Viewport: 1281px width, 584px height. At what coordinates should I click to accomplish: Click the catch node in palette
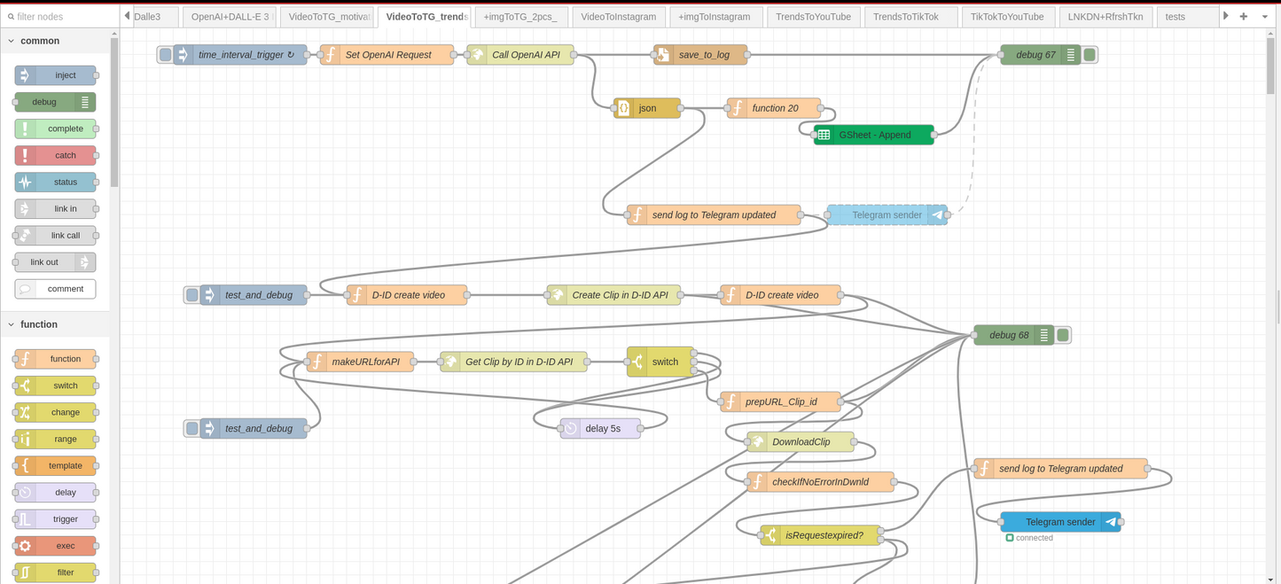click(55, 155)
